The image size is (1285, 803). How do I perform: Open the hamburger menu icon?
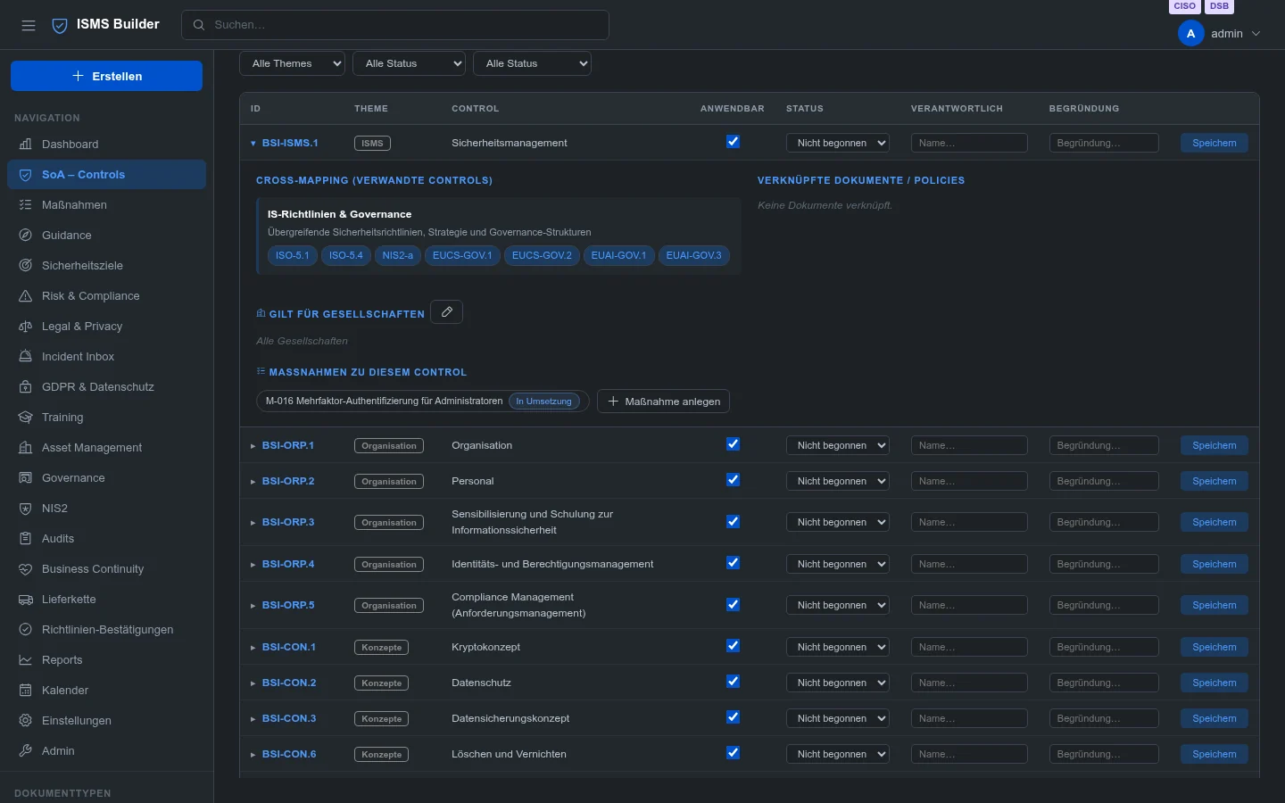[x=29, y=25]
